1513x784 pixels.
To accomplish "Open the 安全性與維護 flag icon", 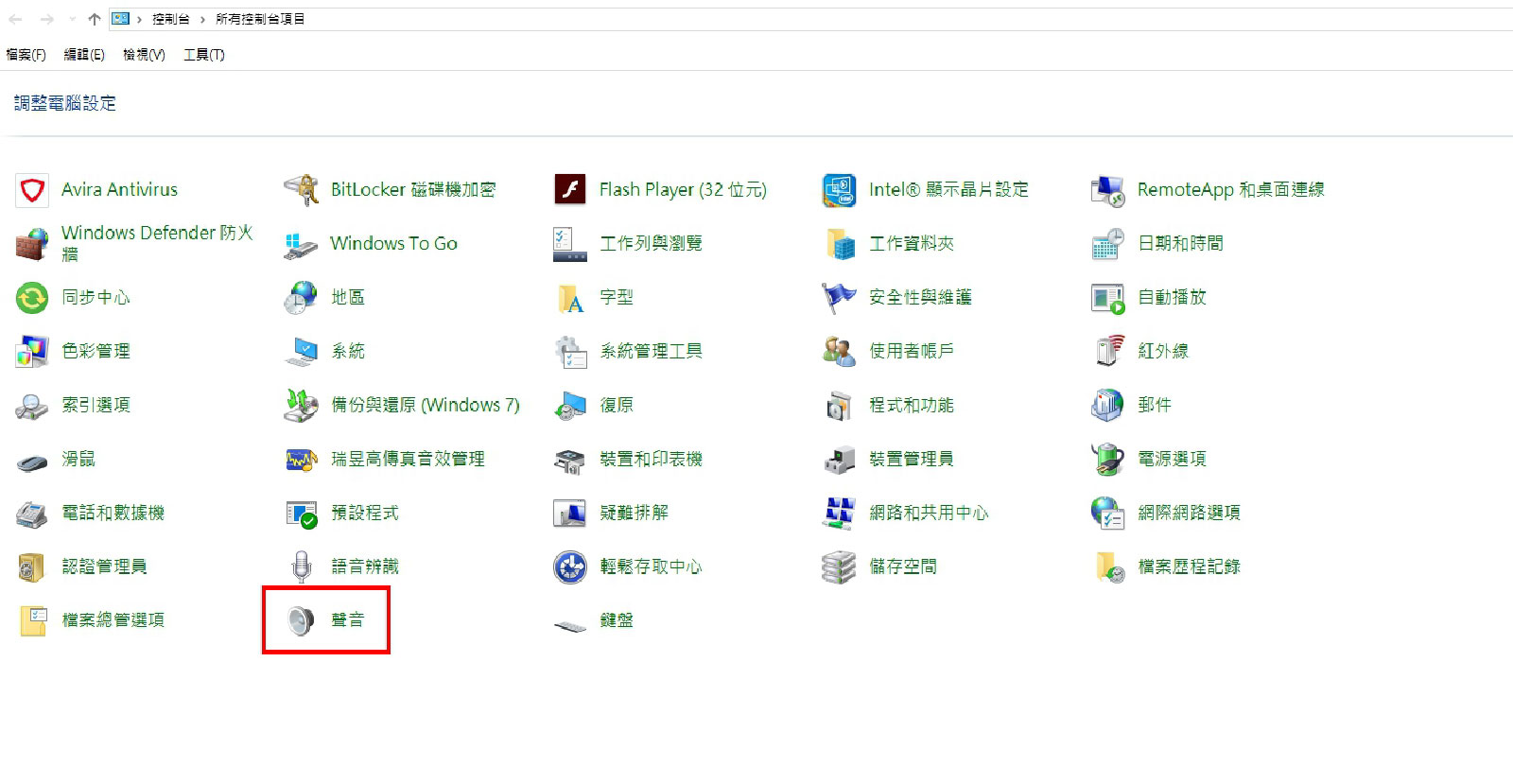I will [839, 298].
